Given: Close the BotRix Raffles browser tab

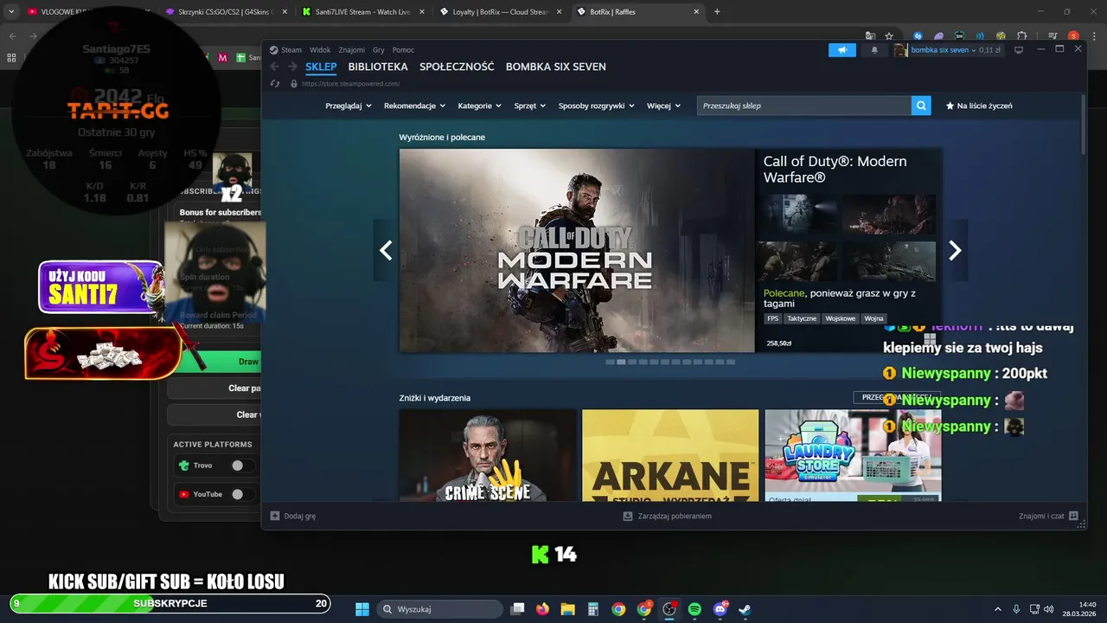Looking at the screenshot, I should click(x=696, y=12).
